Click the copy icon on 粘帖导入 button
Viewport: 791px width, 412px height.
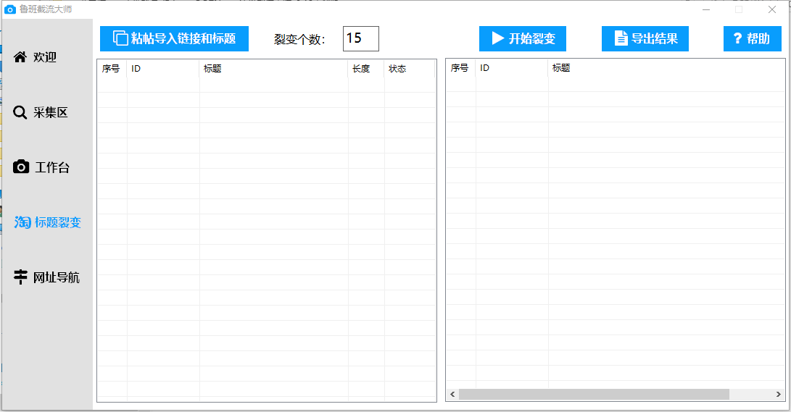tap(120, 38)
